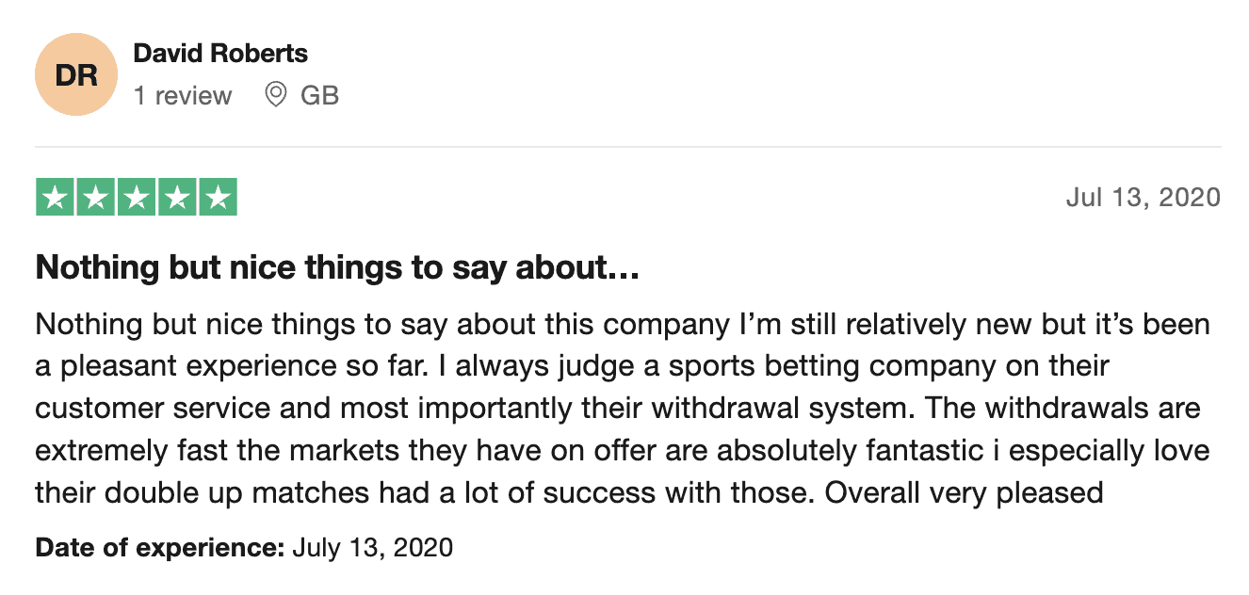This screenshot has width=1249, height=595.
Task: Click the review body paragraph
Action: coord(623,409)
